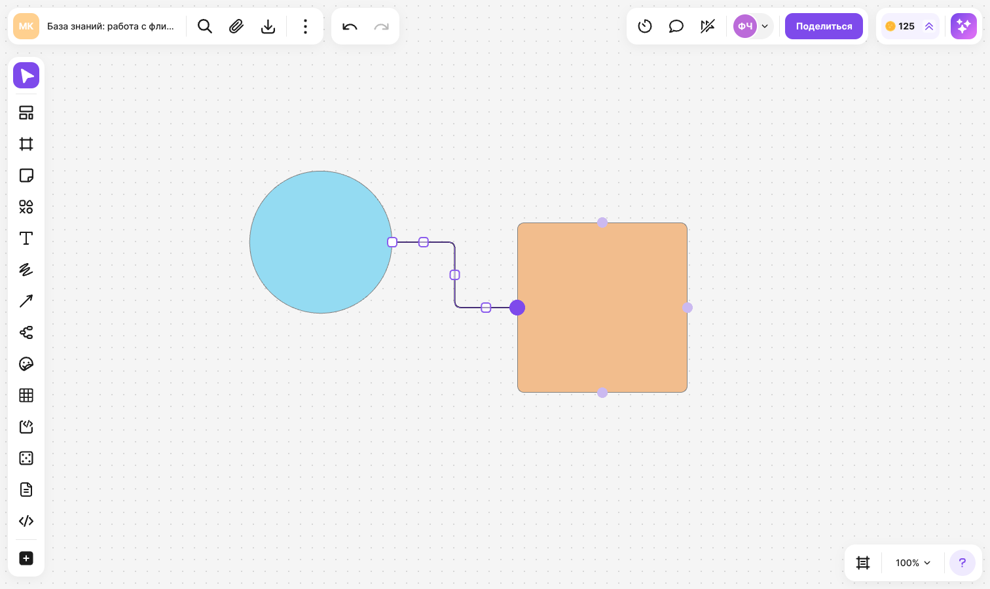
Task: Open the shapes tool
Action: [x=26, y=207]
